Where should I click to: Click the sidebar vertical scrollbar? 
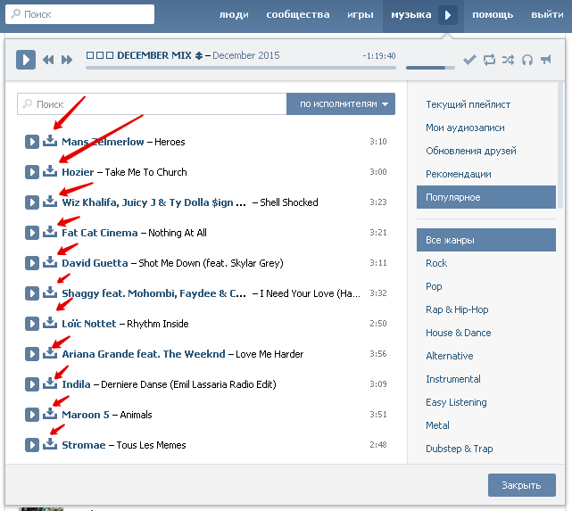(x=561, y=145)
